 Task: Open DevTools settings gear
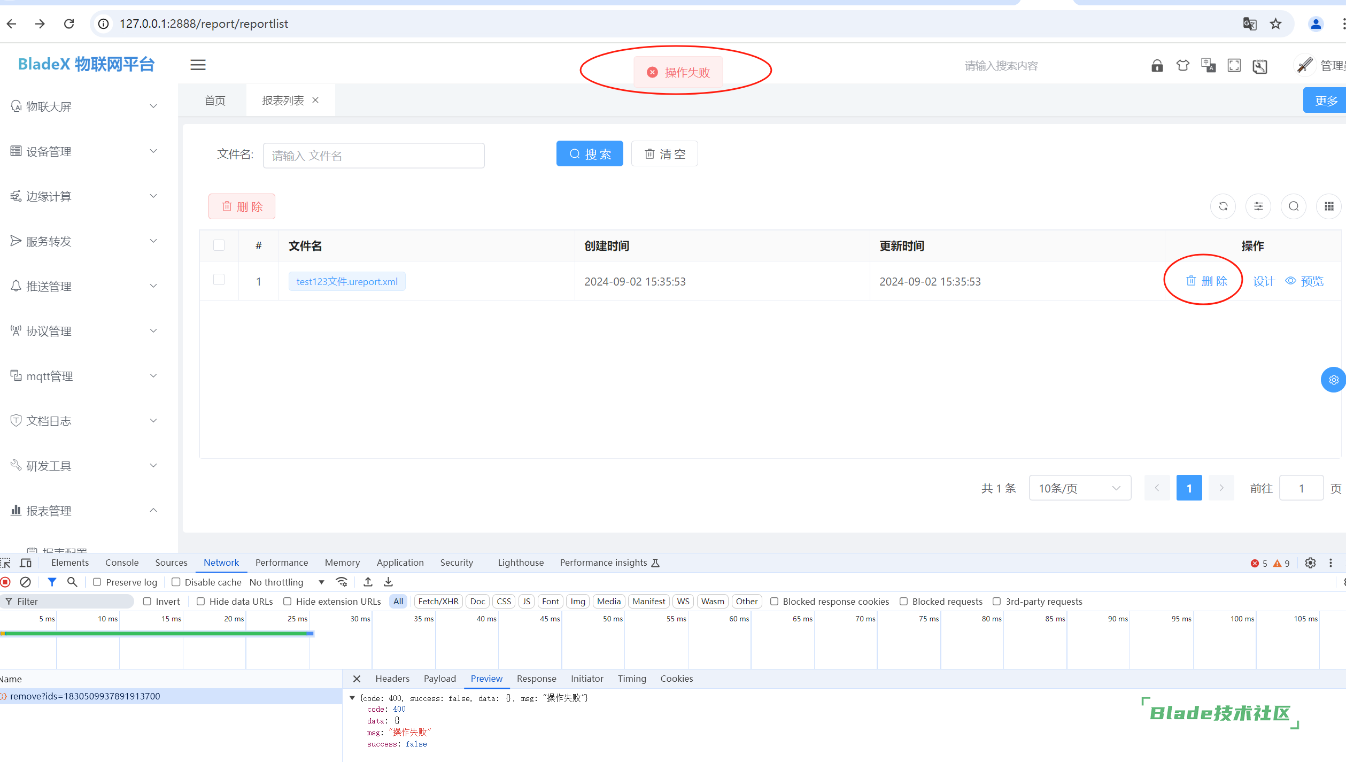click(x=1310, y=563)
